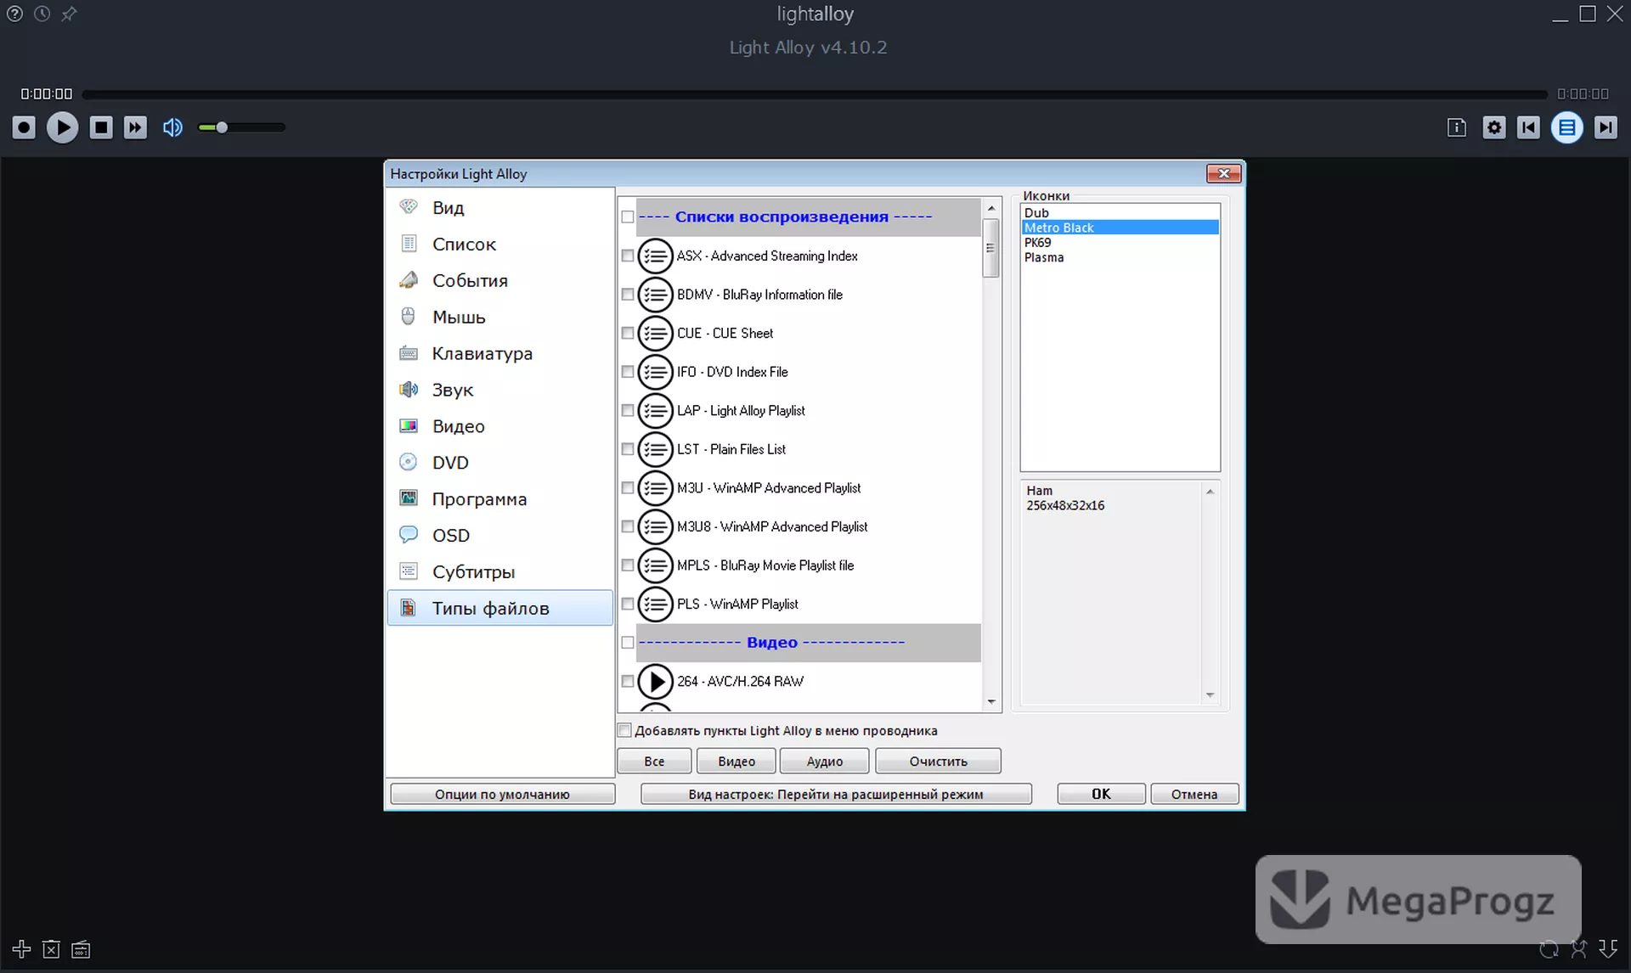
Task: Open player settings gear icon
Action: click(x=1494, y=127)
